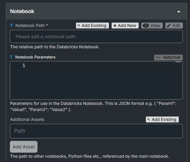This screenshot has width=190, height=162.
Task: Click line number 1 in editor gutter
Action: point(24,65)
